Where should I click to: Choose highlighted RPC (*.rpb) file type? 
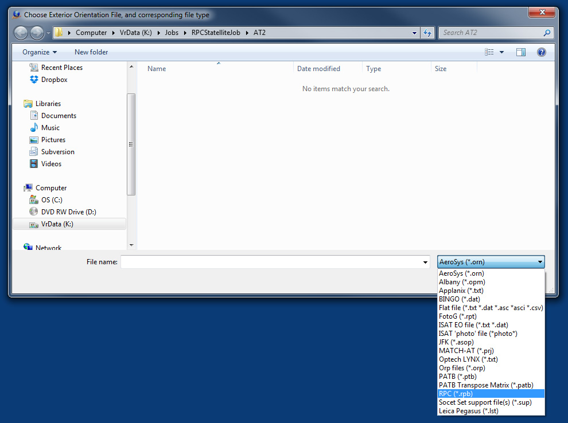coord(491,394)
